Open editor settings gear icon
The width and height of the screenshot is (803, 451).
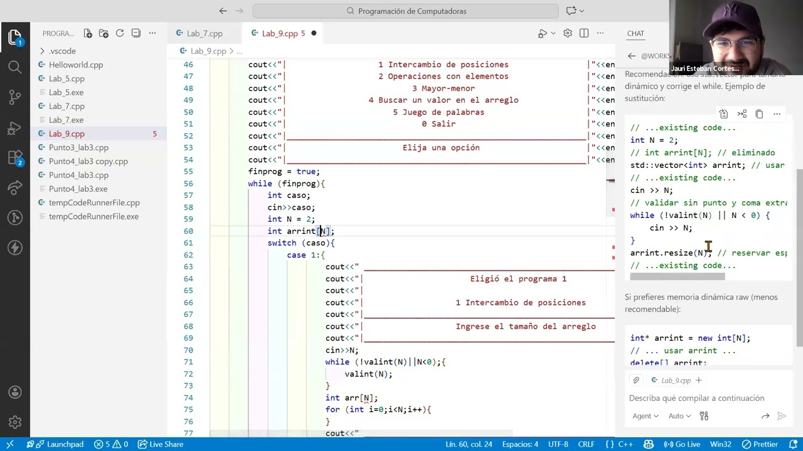pyautogui.click(x=568, y=33)
